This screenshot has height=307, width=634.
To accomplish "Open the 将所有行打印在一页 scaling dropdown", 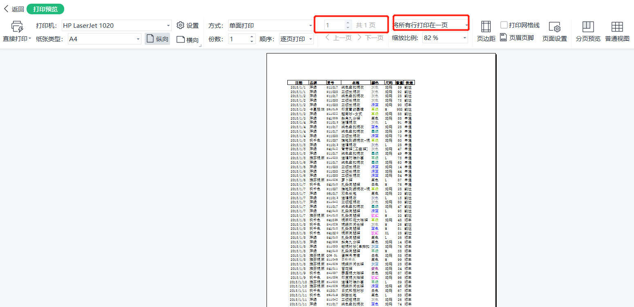I will pyautogui.click(x=431, y=25).
